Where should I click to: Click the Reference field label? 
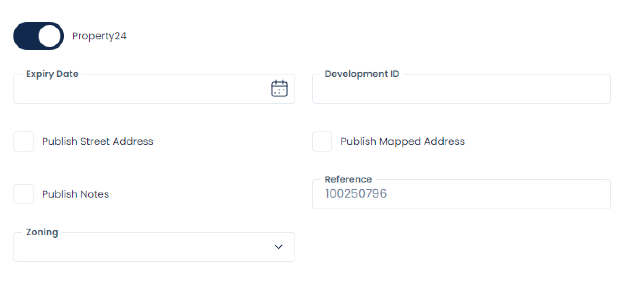point(348,180)
